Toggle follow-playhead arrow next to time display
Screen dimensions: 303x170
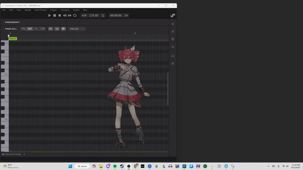coord(126,15)
